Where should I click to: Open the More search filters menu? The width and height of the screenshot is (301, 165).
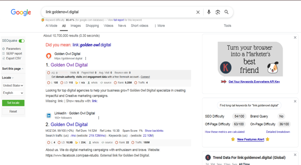click(x=159, y=26)
